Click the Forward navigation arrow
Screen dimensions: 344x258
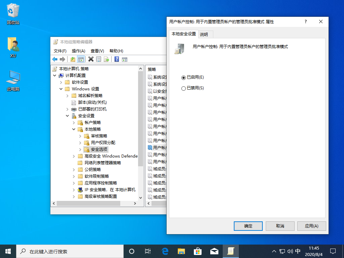[x=62, y=59]
